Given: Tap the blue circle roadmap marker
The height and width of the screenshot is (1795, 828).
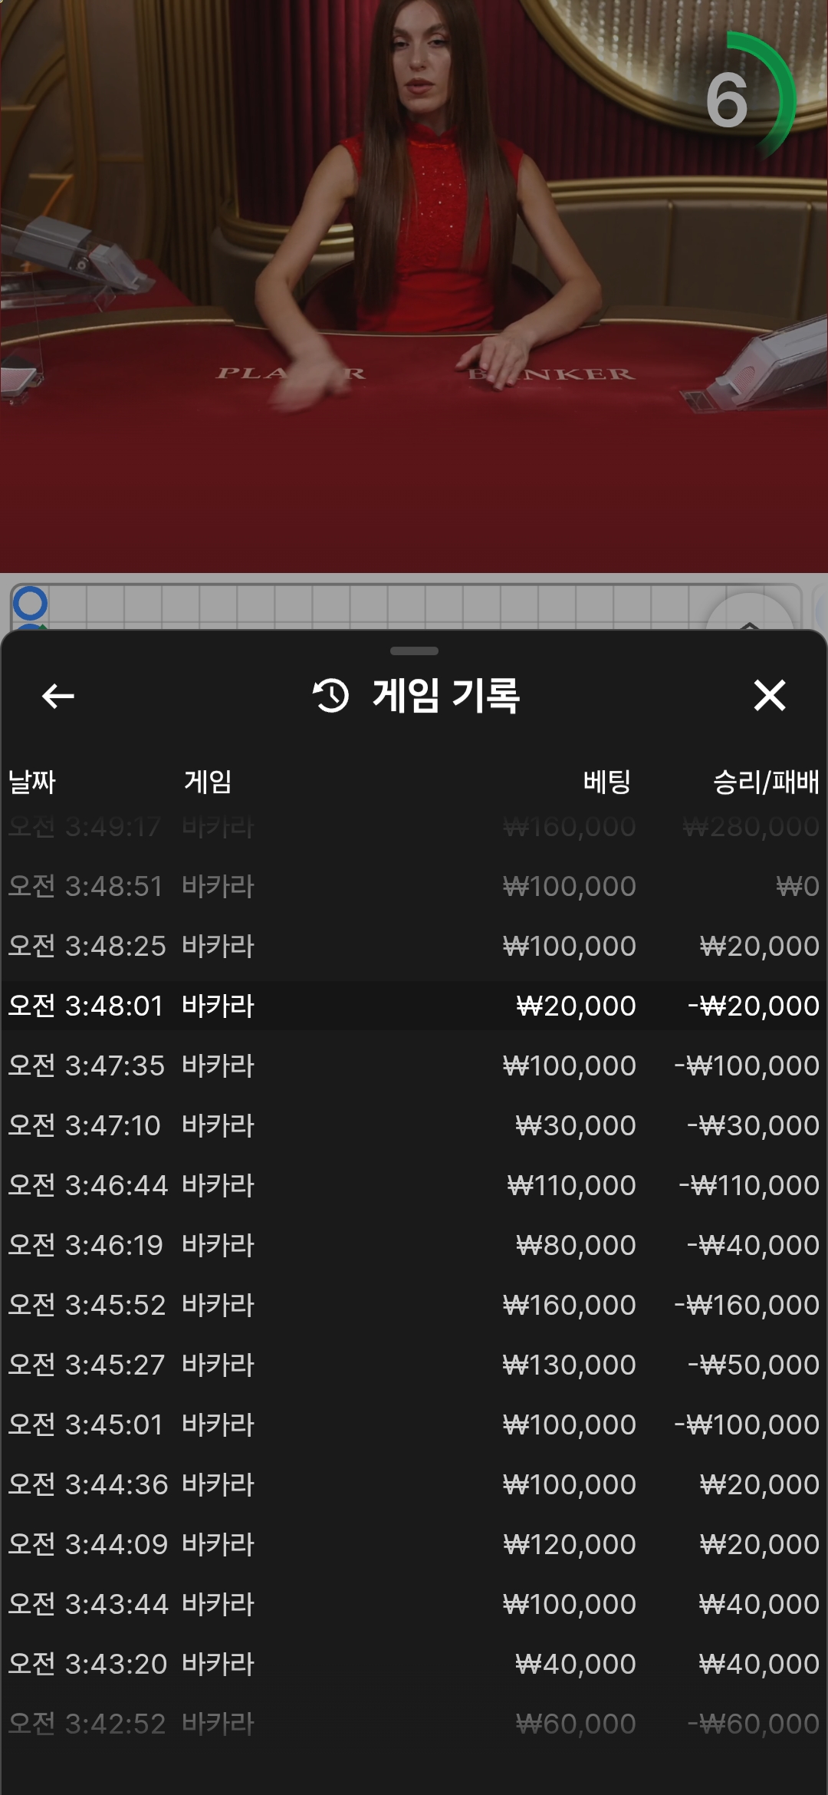Looking at the screenshot, I should pos(30,603).
